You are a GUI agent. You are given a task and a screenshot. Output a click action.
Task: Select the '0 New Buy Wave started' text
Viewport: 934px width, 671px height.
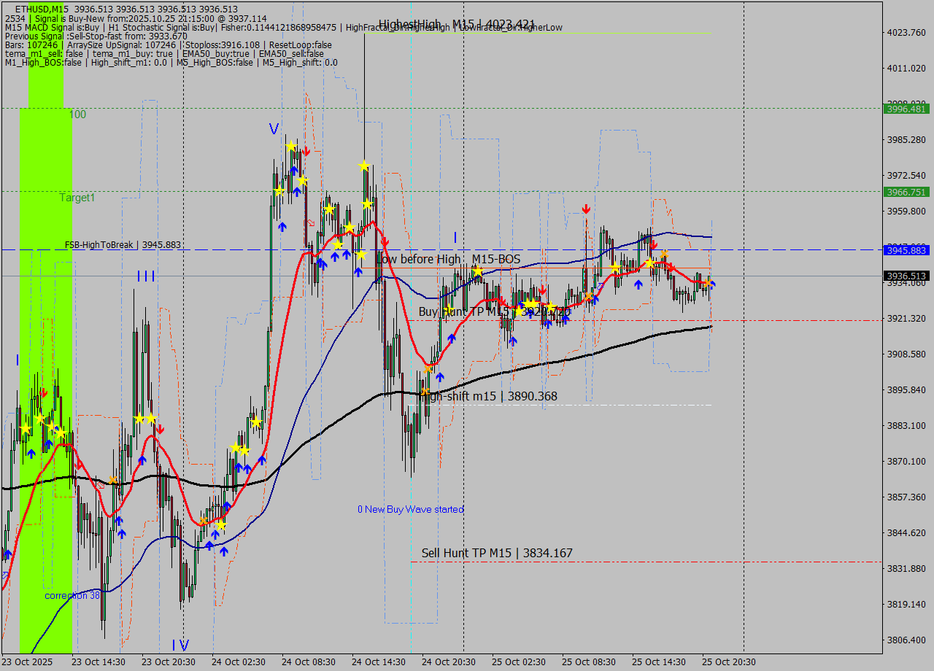[x=410, y=509]
